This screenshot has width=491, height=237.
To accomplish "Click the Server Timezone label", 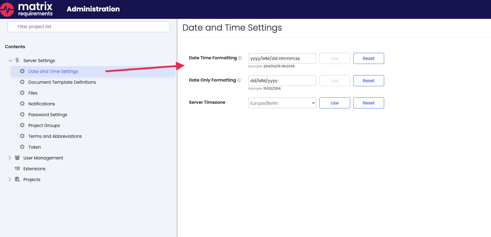I will click(207, 102).
